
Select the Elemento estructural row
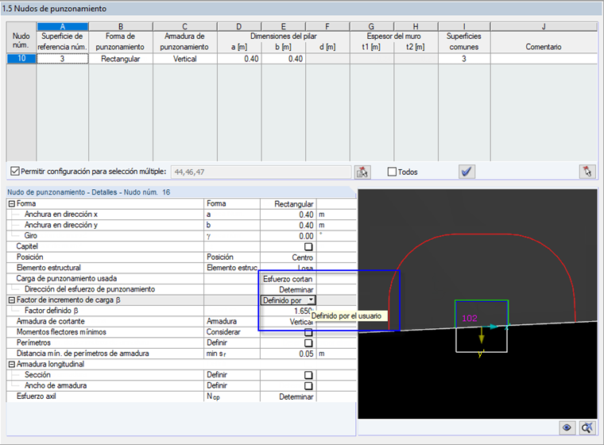pyautogui.click(x=181, y=268)
